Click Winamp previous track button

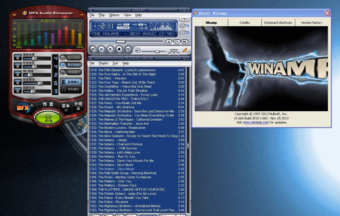93,49
